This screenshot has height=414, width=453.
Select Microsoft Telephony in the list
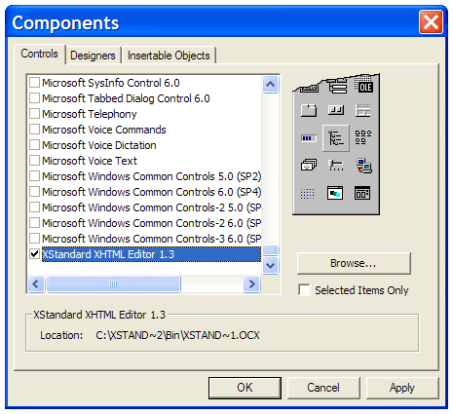90,114
